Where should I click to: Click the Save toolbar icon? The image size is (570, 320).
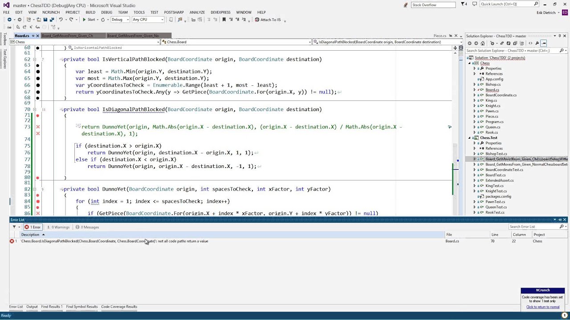click(45, 20)
